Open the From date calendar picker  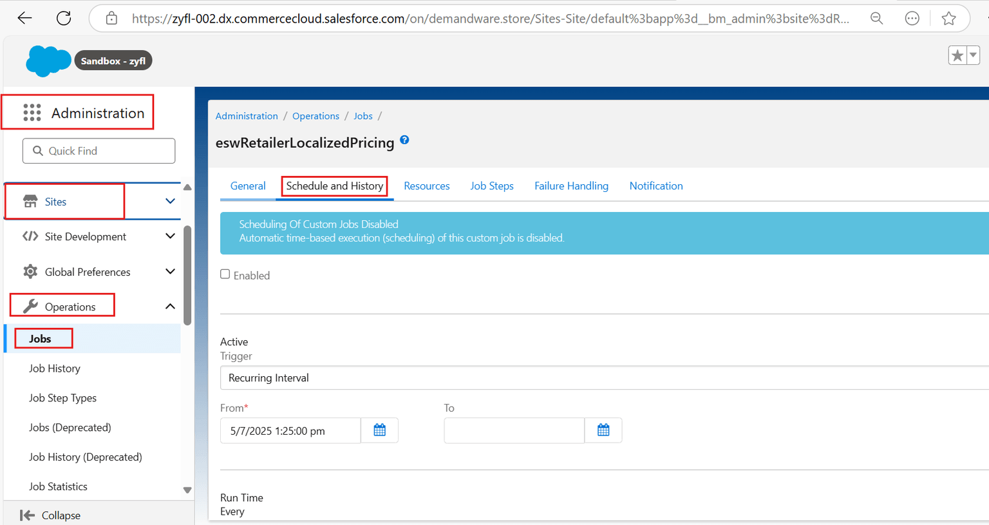[x=379, y=430]
